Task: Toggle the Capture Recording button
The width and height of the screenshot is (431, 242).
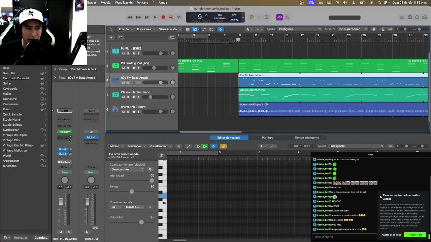Action: pos(171,17)
